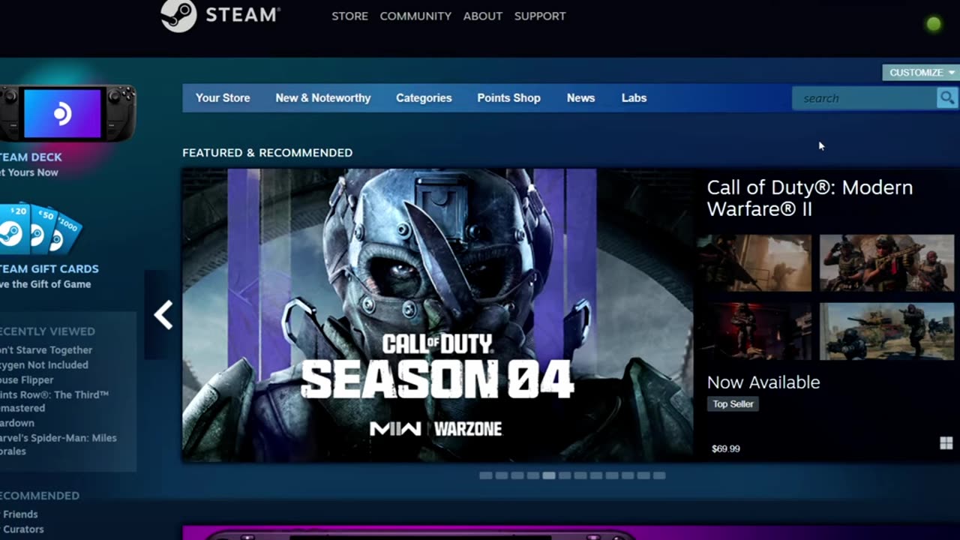Image resolution: width=960 pixels, height=540 pixels.
Task: Go to STORE in the top navigation
Action: [x=349, y=16]
